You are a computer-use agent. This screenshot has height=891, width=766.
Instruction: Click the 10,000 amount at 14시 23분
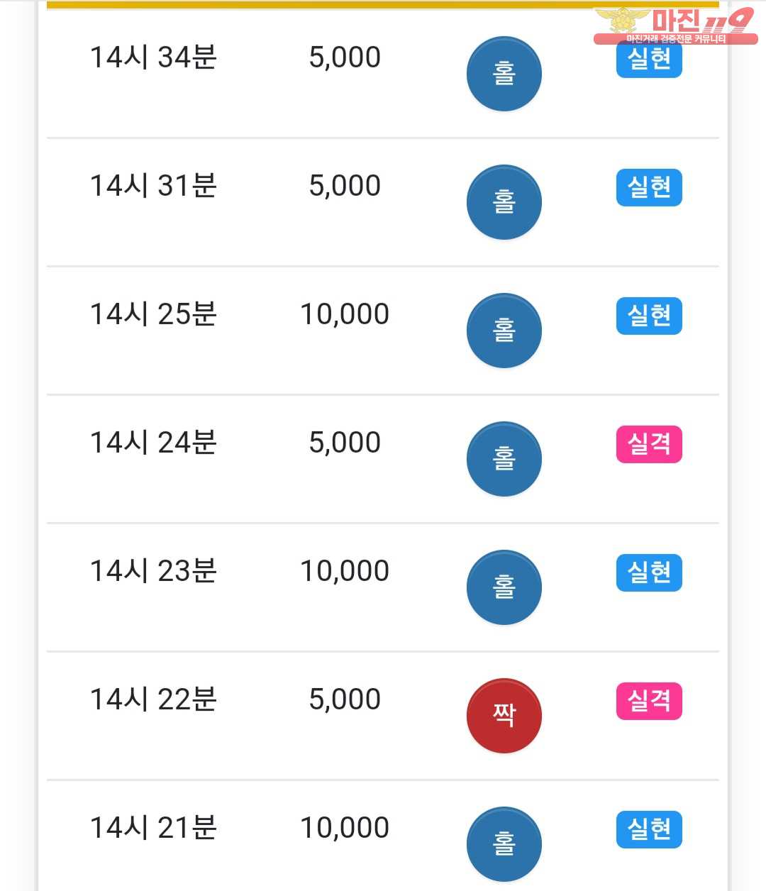(345, 571)
